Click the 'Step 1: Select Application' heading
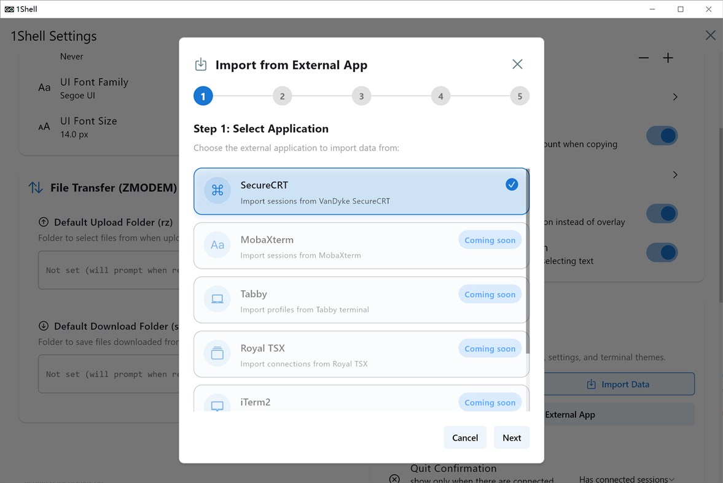 [x=261, y=129]
